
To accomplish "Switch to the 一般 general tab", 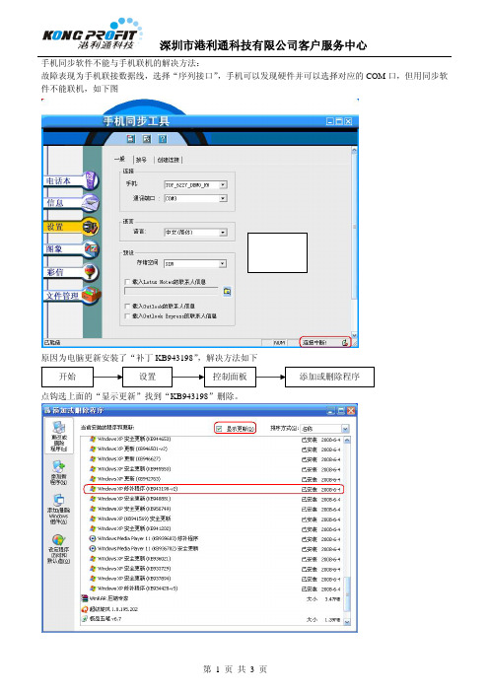I will click(120, 159).
